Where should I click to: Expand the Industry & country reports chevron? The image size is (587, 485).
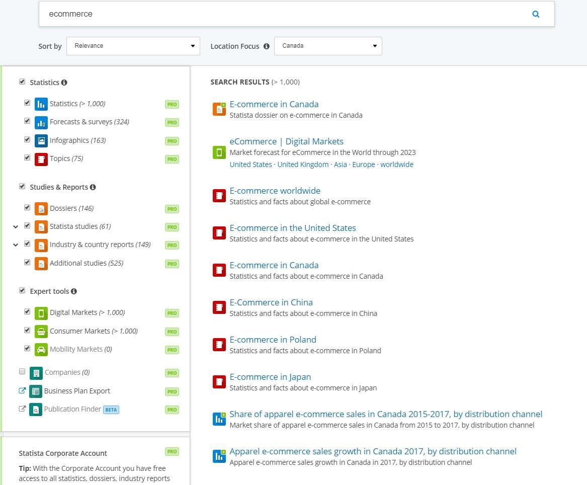16,245
